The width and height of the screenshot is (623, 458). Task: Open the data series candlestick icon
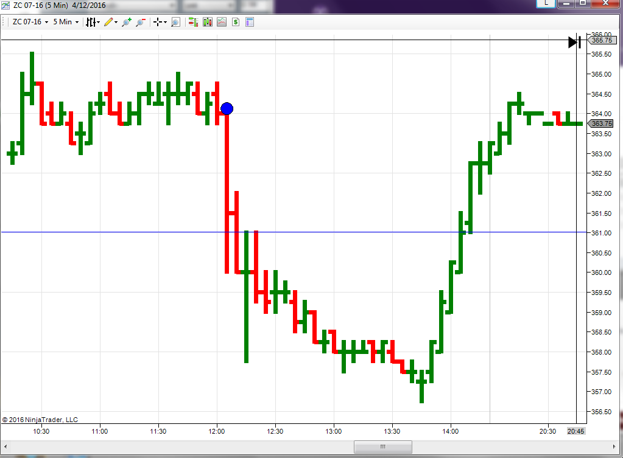[x=208, y=23]
